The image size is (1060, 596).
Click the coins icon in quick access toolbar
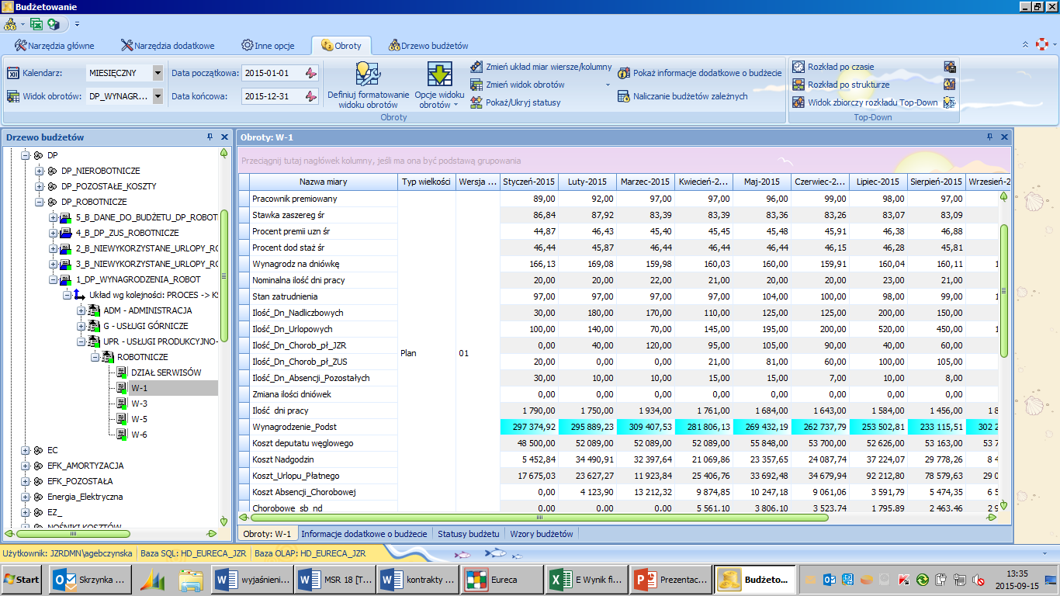pos(11,24)
